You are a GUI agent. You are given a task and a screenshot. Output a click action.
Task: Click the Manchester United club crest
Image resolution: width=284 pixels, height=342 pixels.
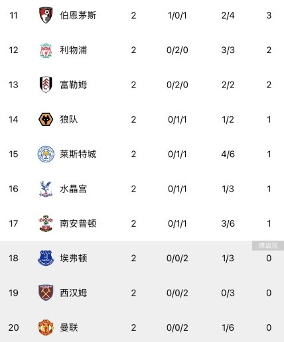click(x=46, y=327)
